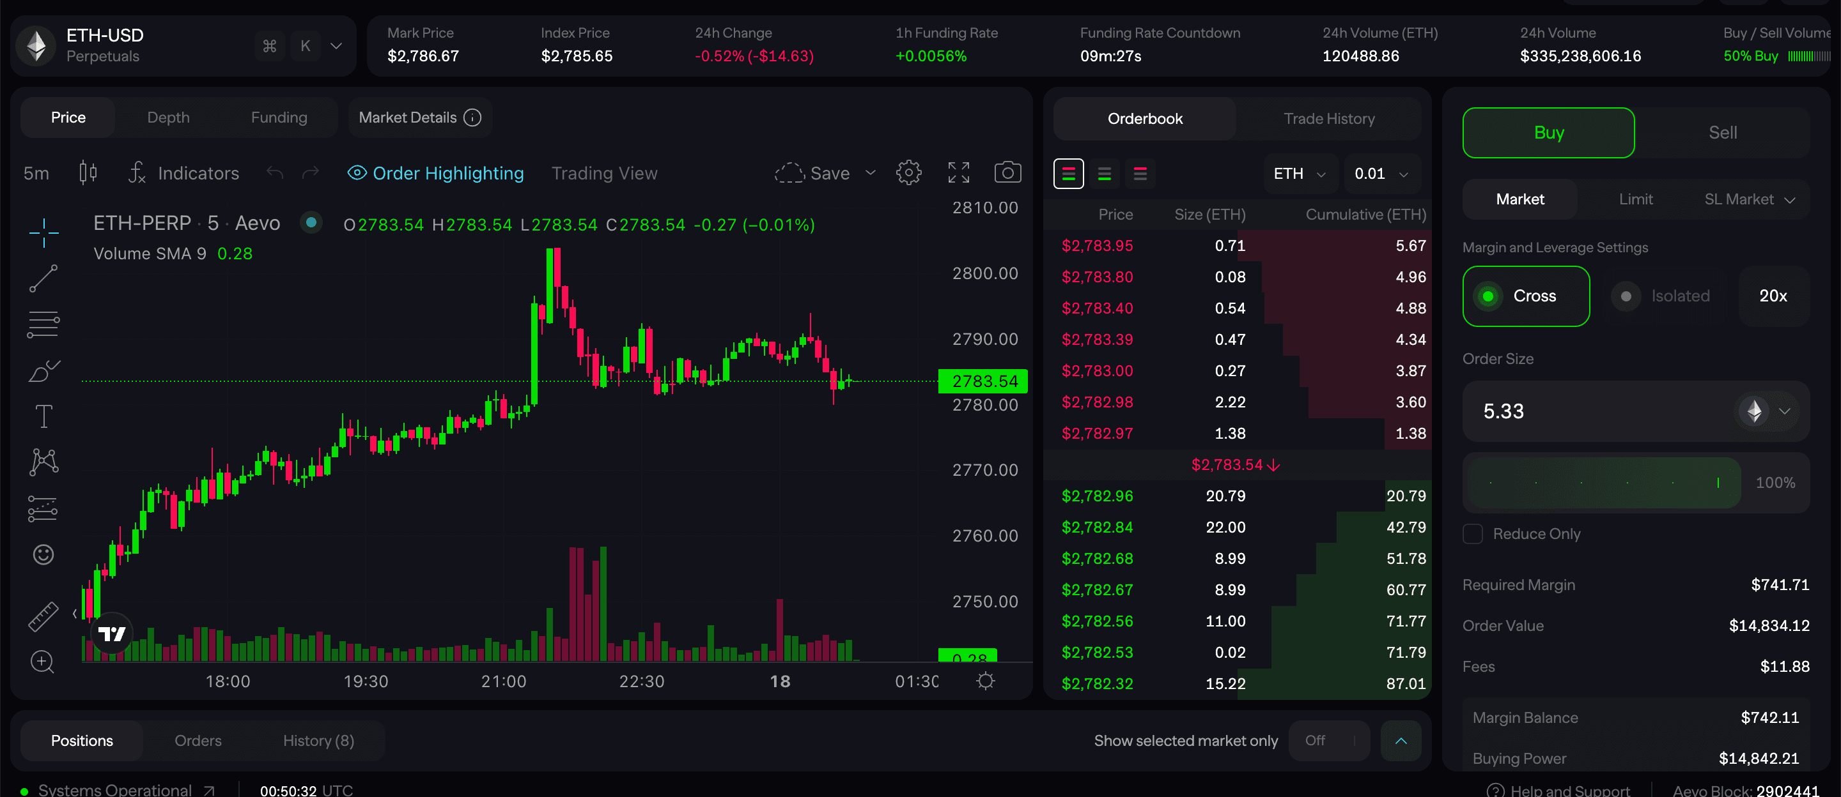Click the Order Size input field
The image size is (1841, 797).
[x=1635, y=411]
